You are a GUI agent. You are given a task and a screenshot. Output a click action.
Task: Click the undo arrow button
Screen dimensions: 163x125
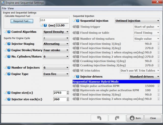[99, 118]
